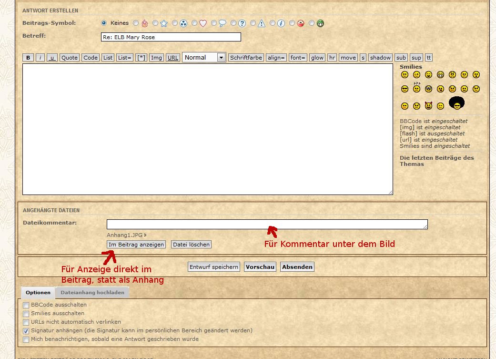This screenshot has width=496, height=359.
Task: Select the Optionen tab
Action: click(38, 293)
